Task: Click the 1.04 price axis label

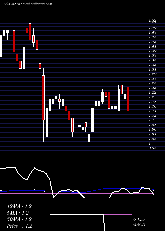Action: (152, 134)
